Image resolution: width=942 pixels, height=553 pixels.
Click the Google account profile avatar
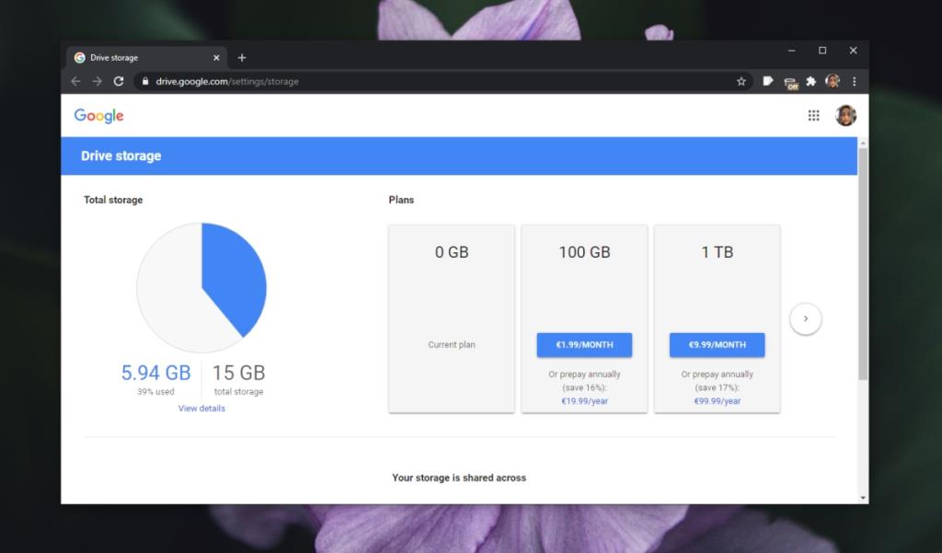pos(844,115)
